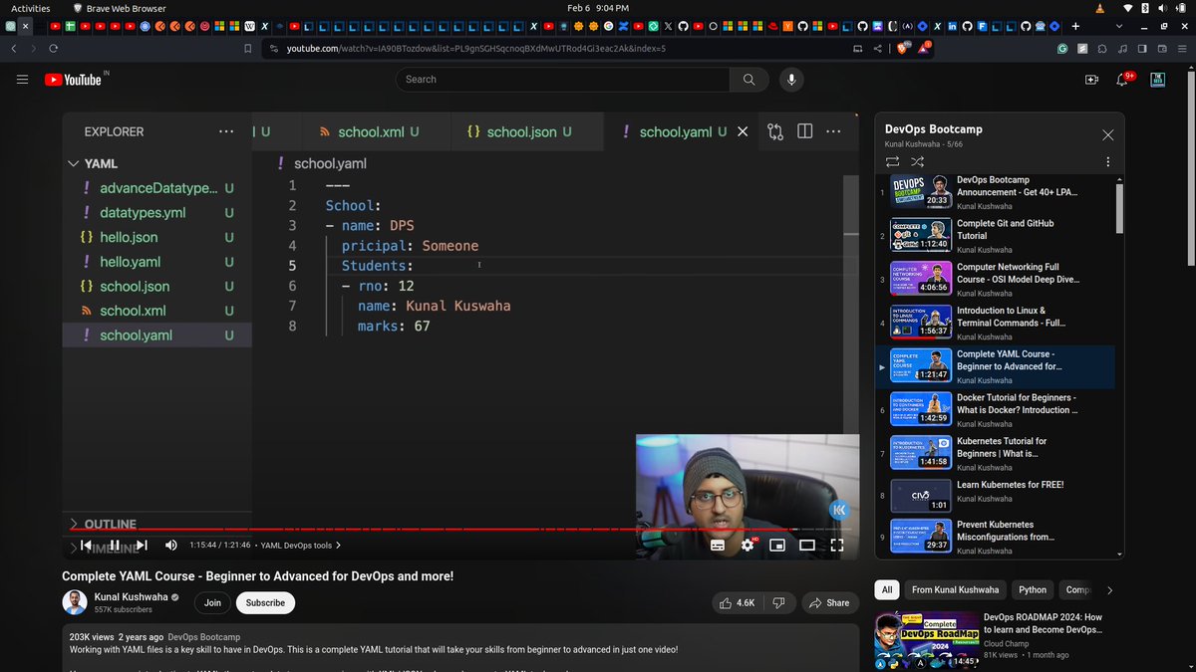This screenshot has height=672, width=1196.
Task: Play 'Docker Tutorial for Beginners' video
Action: point(995,410)
